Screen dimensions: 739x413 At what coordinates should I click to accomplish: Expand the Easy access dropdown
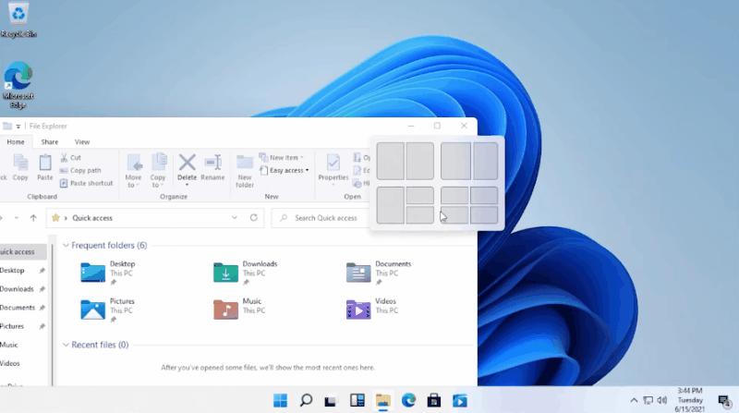coord(286,170)
